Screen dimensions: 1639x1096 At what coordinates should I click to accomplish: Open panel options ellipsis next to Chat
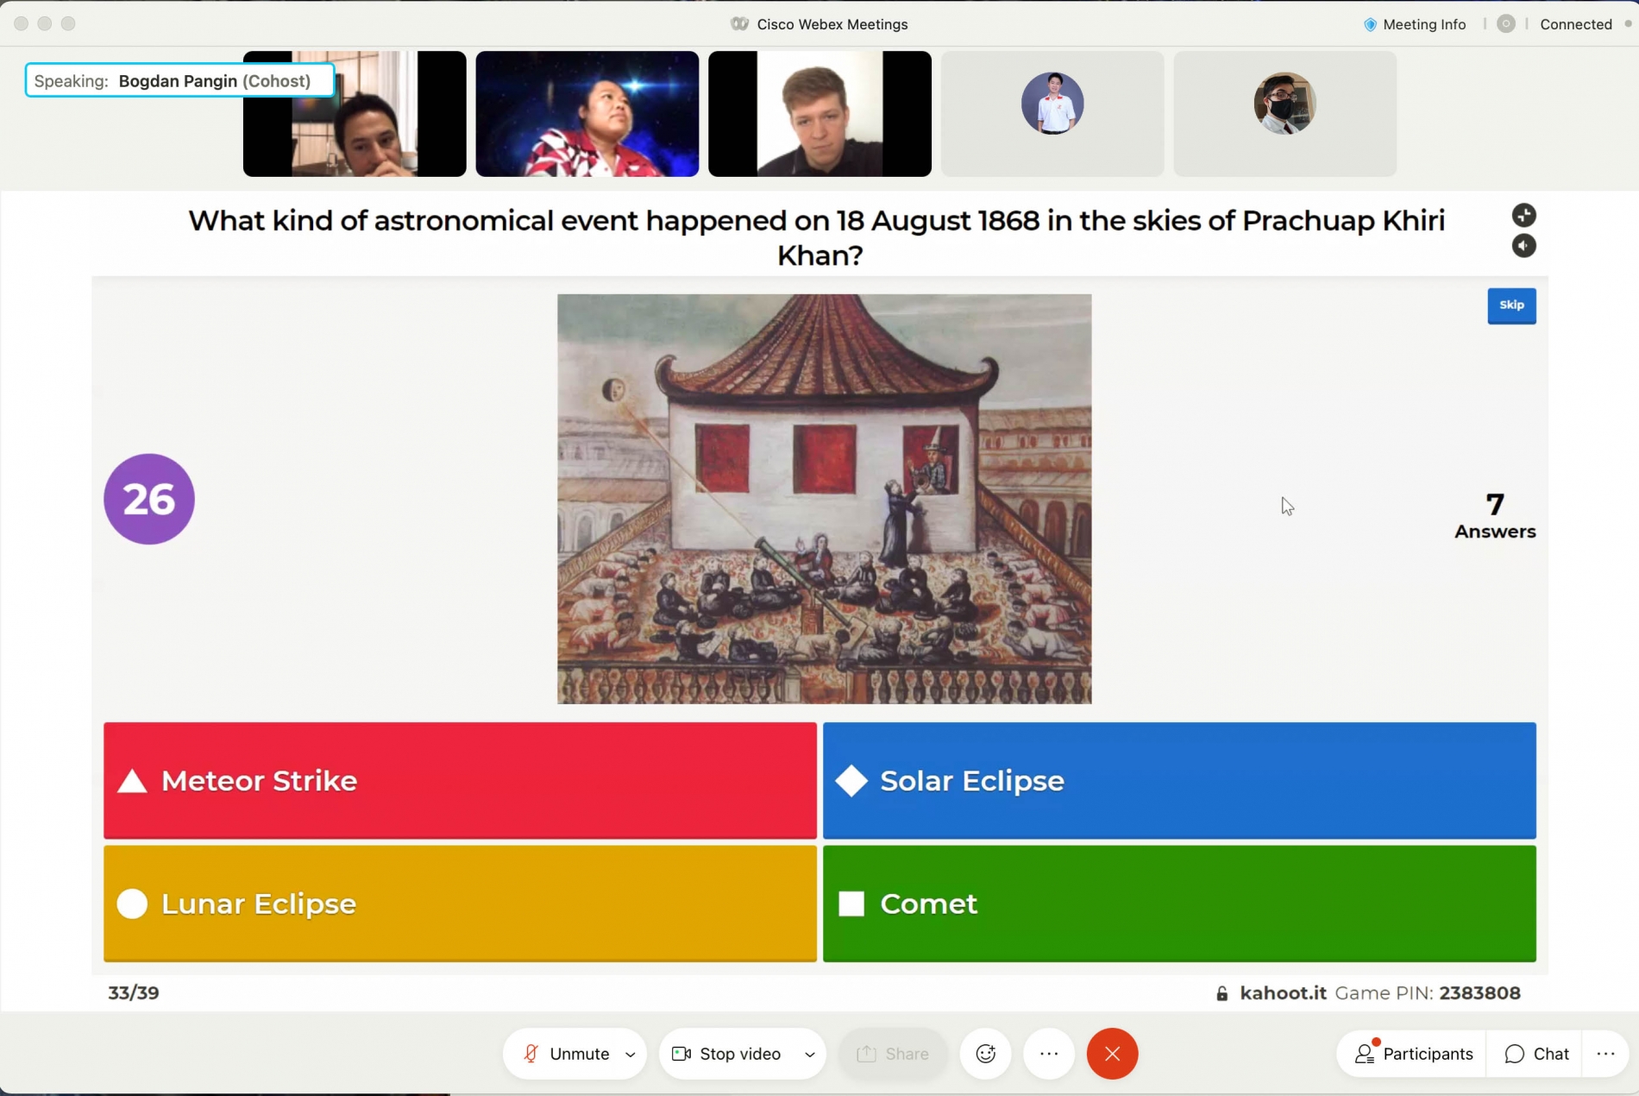(1605, 1054)
